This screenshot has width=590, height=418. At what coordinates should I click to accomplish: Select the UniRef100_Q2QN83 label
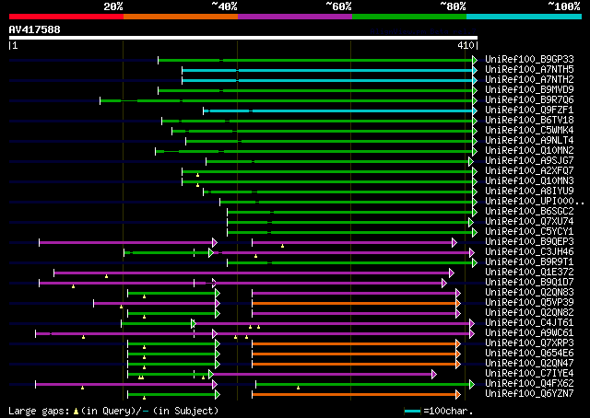pos(529,293)
